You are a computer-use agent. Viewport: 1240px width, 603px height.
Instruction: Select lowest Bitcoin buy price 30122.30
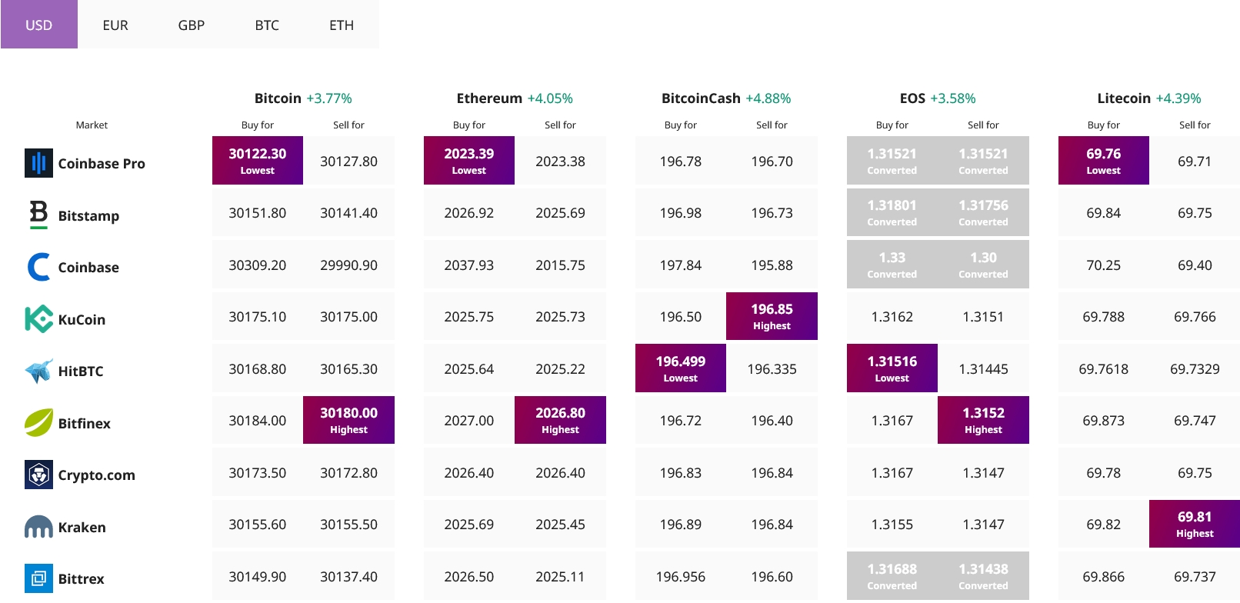tap(258, 161)
